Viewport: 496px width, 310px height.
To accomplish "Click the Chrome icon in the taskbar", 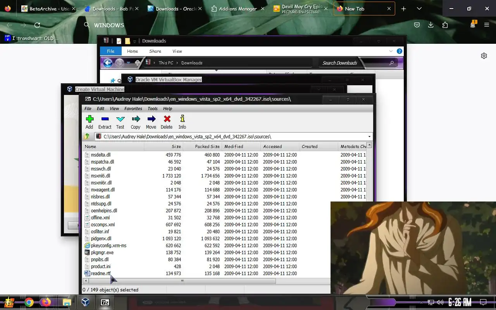I will tap(29, 302).
